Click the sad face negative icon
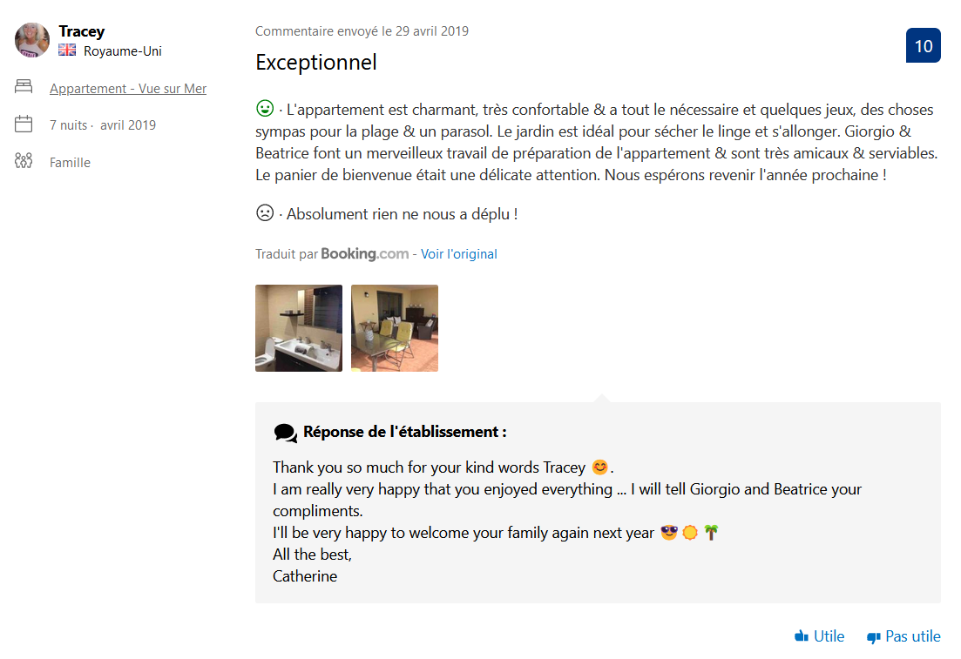 [x=264, y=212]
